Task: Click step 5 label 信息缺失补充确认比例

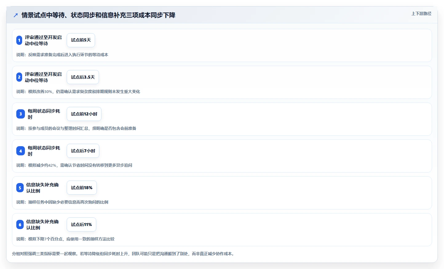Action: coord(42,188)
